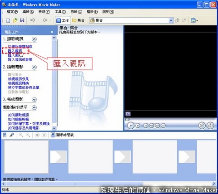218x194 pixels.
Task: Expand the 3. 完成電影 section
Action: point(34,99)
